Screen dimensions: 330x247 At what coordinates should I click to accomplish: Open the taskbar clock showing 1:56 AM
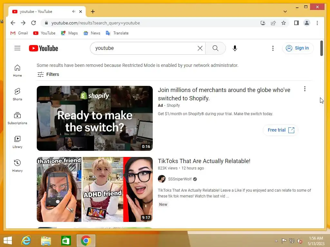coord(316,241)
